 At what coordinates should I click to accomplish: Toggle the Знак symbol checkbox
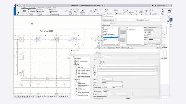[93, 79]
